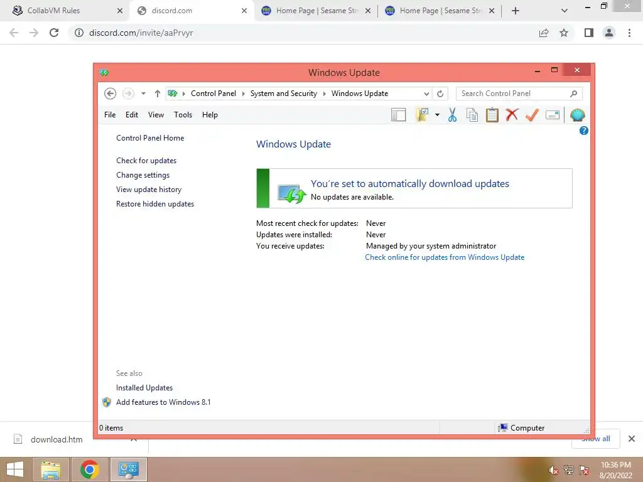The height and width of the screenshot is (482, 643).
Task: Expand arrow after System and Security breadcrumb
Action: (325, 94)
